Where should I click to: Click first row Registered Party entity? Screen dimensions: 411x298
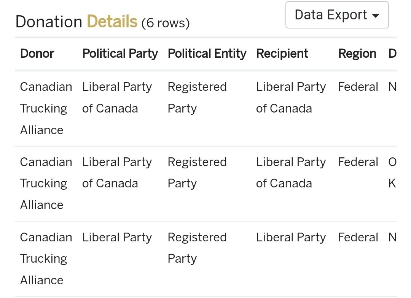coord(197,98)
